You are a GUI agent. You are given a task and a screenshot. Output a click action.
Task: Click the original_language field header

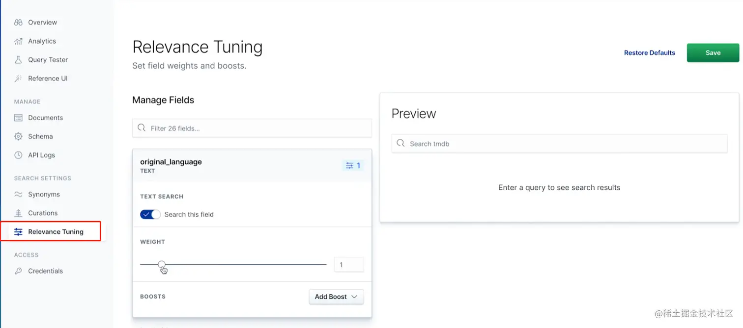252,166
